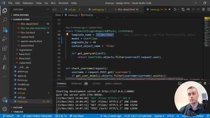Open Explorer views and more actions menu
This screenshot has height=118, width=210.
48,10
